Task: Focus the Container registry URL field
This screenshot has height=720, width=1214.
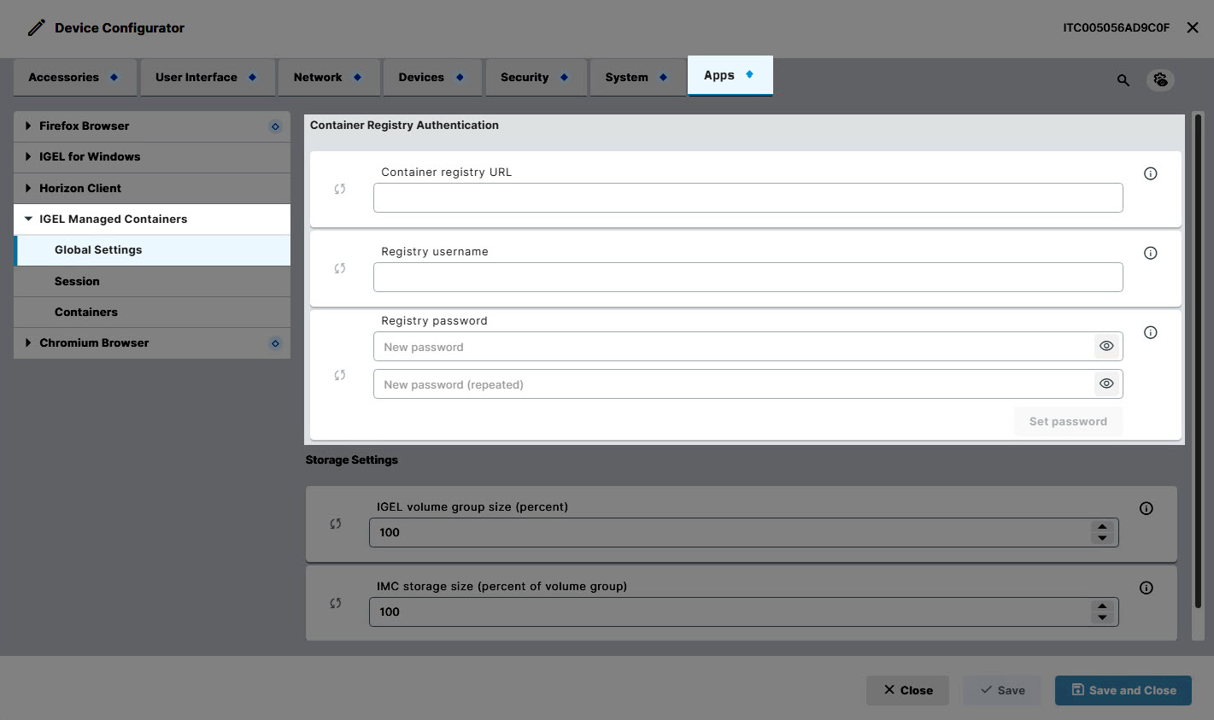Action: 748,197
